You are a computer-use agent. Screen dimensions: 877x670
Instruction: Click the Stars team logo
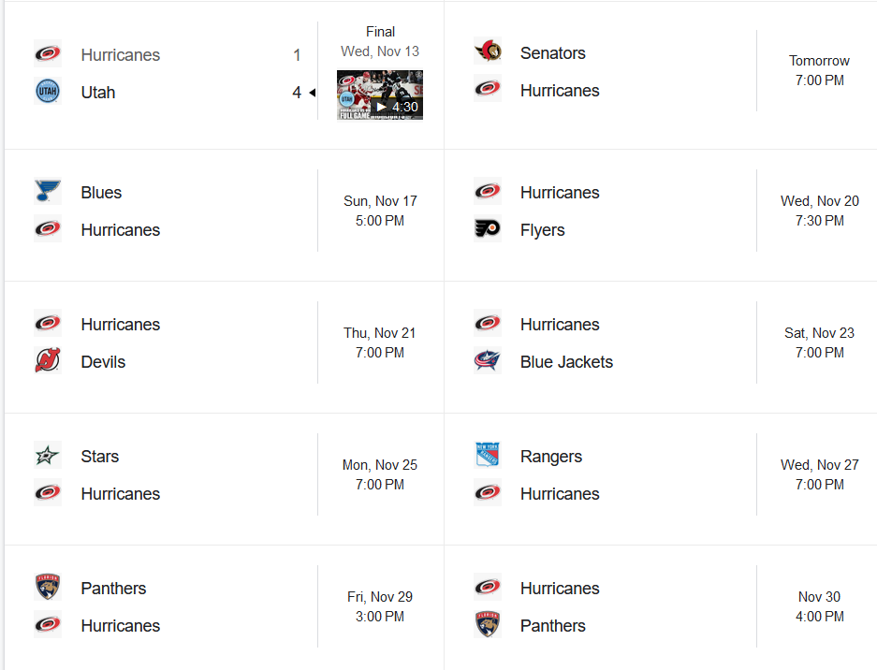[x=48, y=456]
